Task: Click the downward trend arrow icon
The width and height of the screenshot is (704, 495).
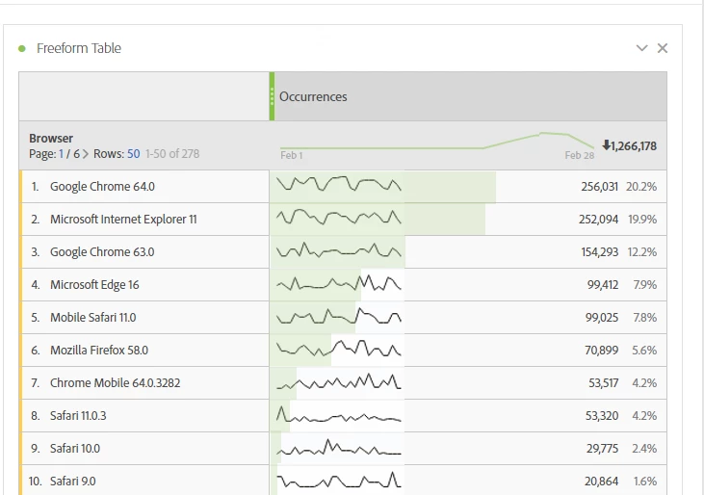Action: (x=606, y=145)
